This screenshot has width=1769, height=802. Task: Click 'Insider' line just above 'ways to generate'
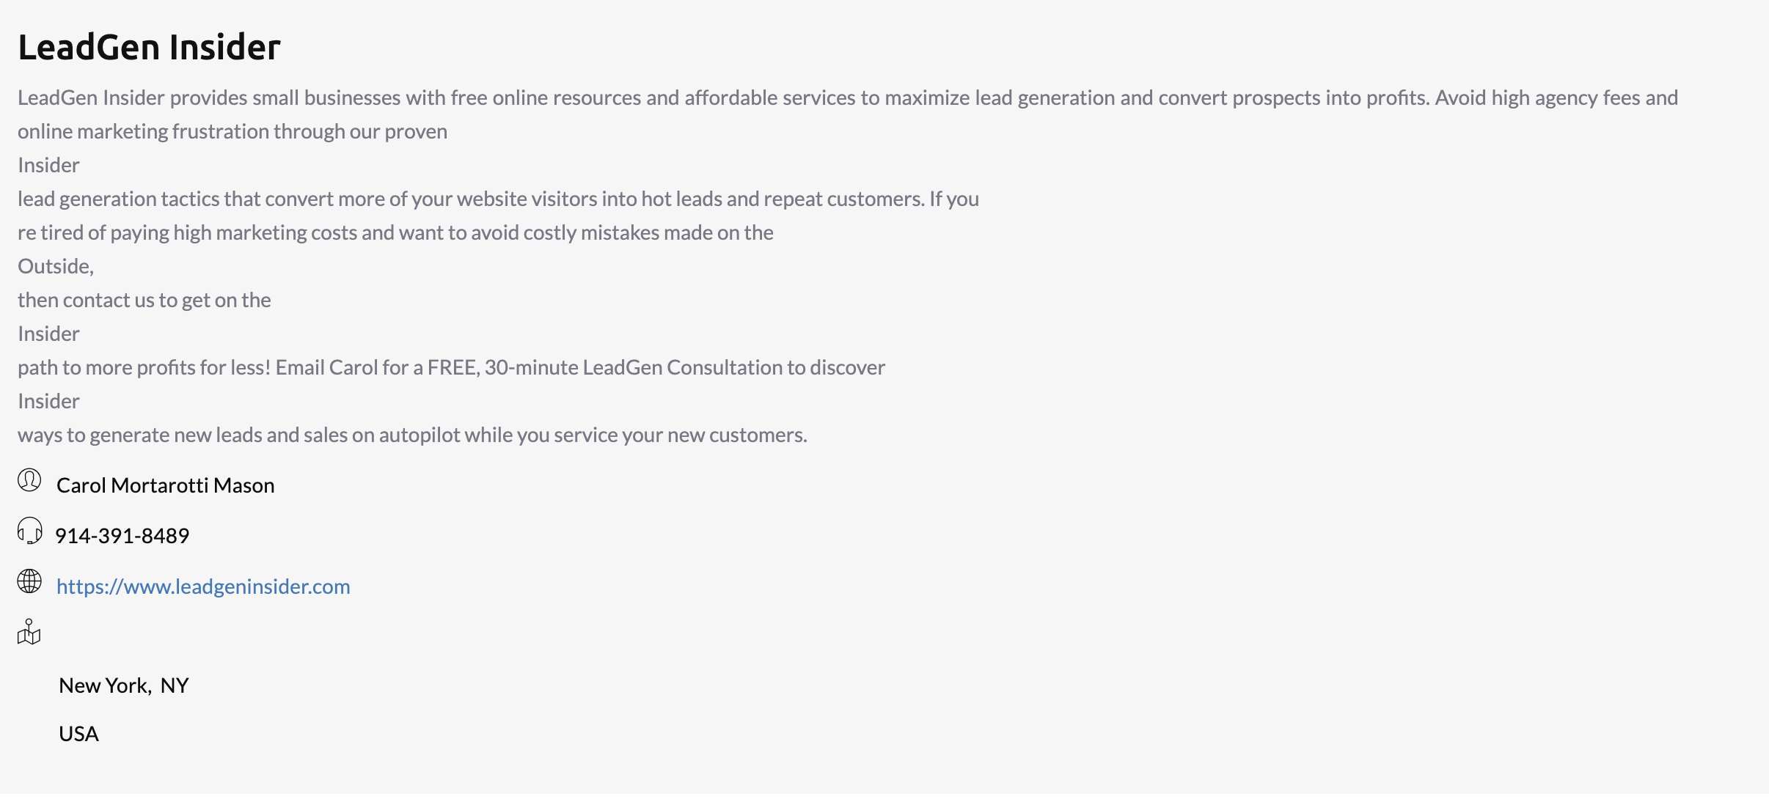click(48, 401)
